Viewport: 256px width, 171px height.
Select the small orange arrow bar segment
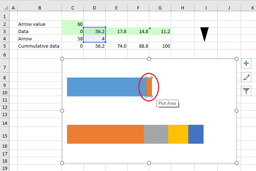click(x=149, y=87)
